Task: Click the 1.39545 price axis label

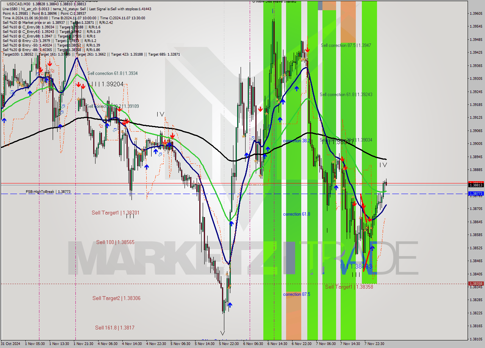Action: tap(476, 26)
